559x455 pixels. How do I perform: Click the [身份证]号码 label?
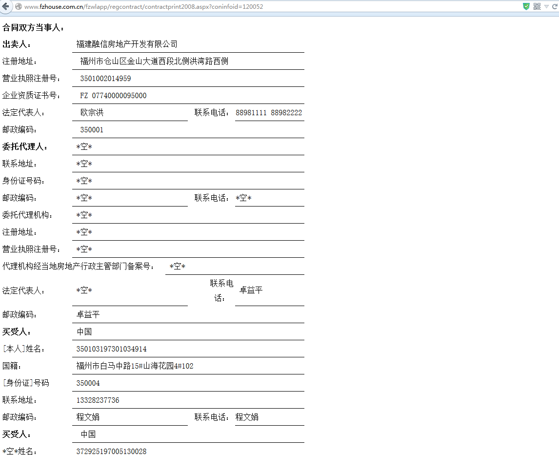click(26, 383)
